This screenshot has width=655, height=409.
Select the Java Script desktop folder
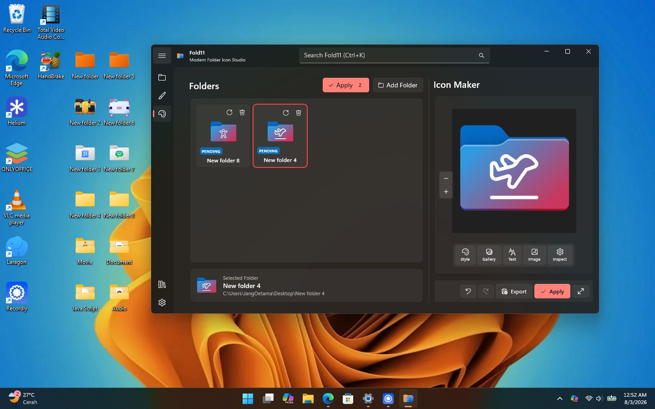[85, 297]
